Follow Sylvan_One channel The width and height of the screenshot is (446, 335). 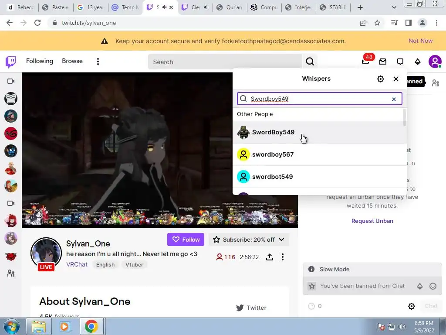[186, 239]
